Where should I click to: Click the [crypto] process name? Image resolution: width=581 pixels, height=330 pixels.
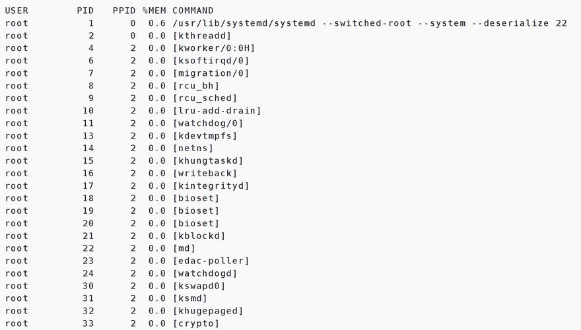click(x=196, y=323)
